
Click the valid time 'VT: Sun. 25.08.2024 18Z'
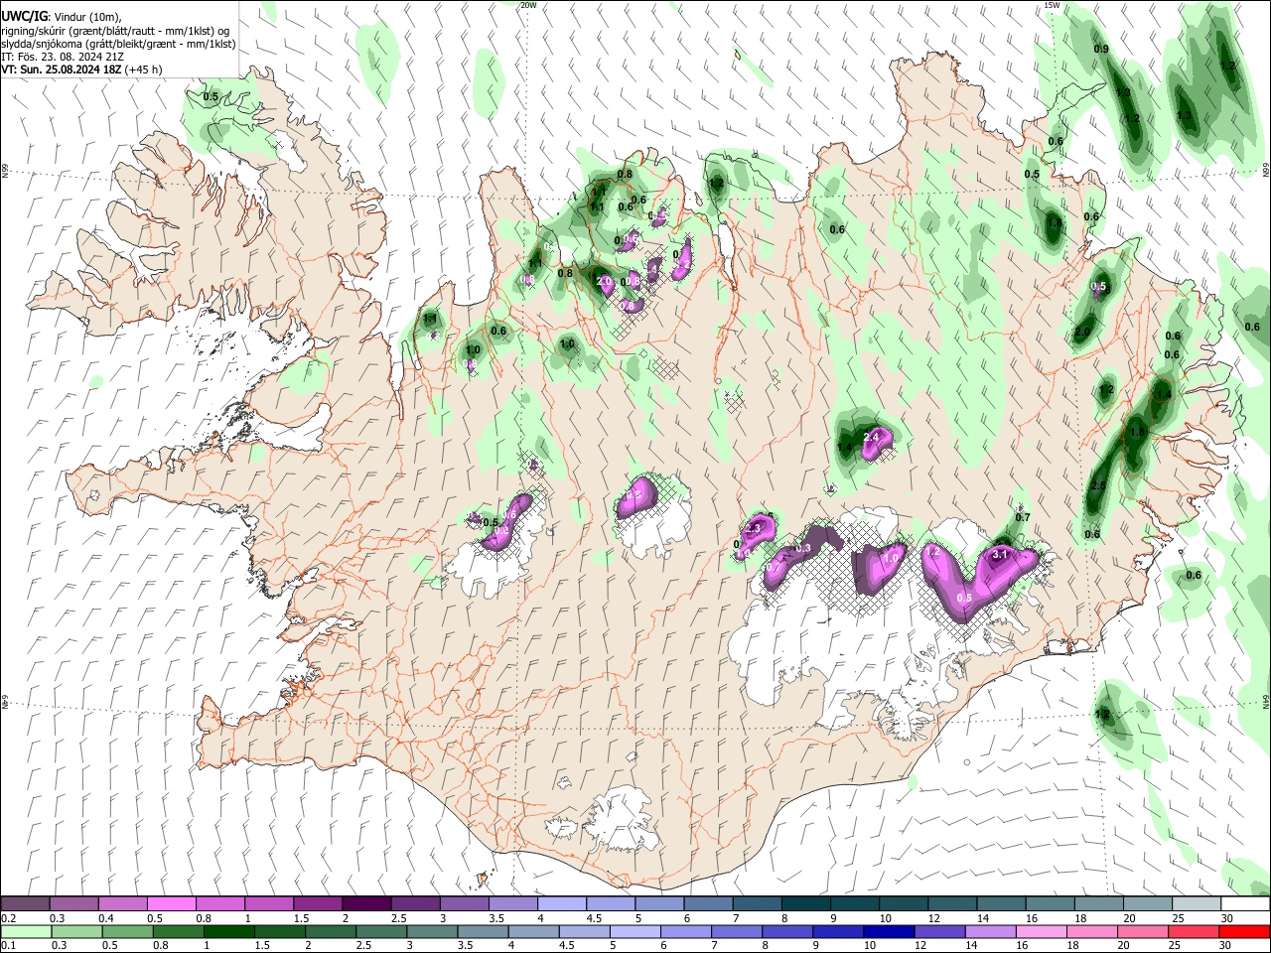(62, 69)
